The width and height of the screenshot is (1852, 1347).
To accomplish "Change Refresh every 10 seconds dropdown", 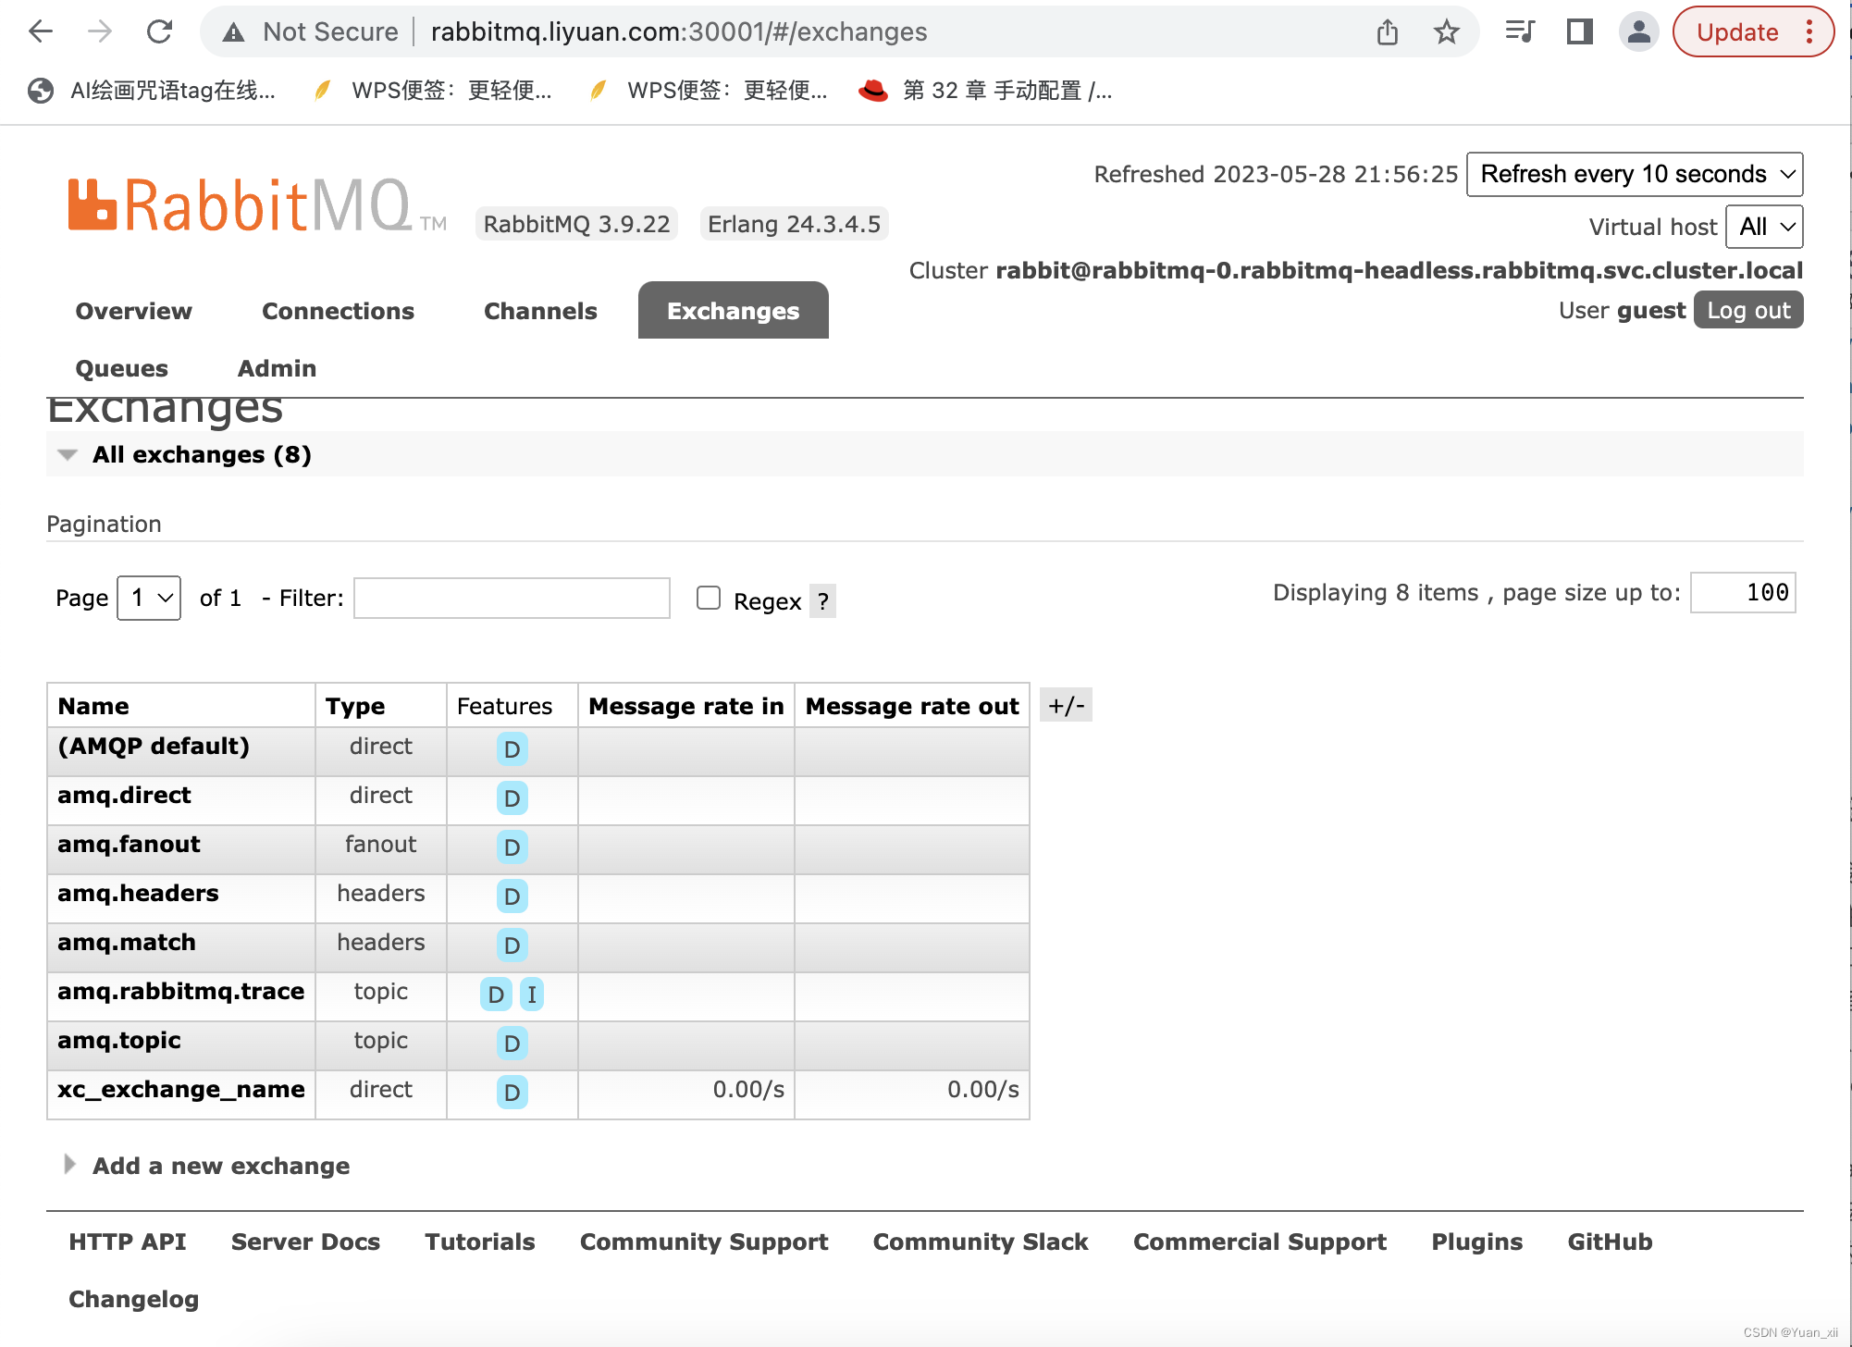I will tap(1637, 172).
